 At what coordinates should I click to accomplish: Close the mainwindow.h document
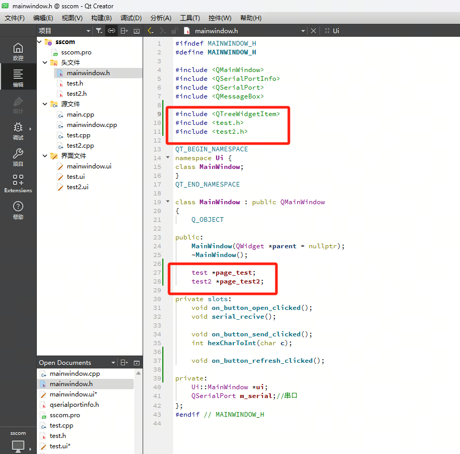pos(313,31)
